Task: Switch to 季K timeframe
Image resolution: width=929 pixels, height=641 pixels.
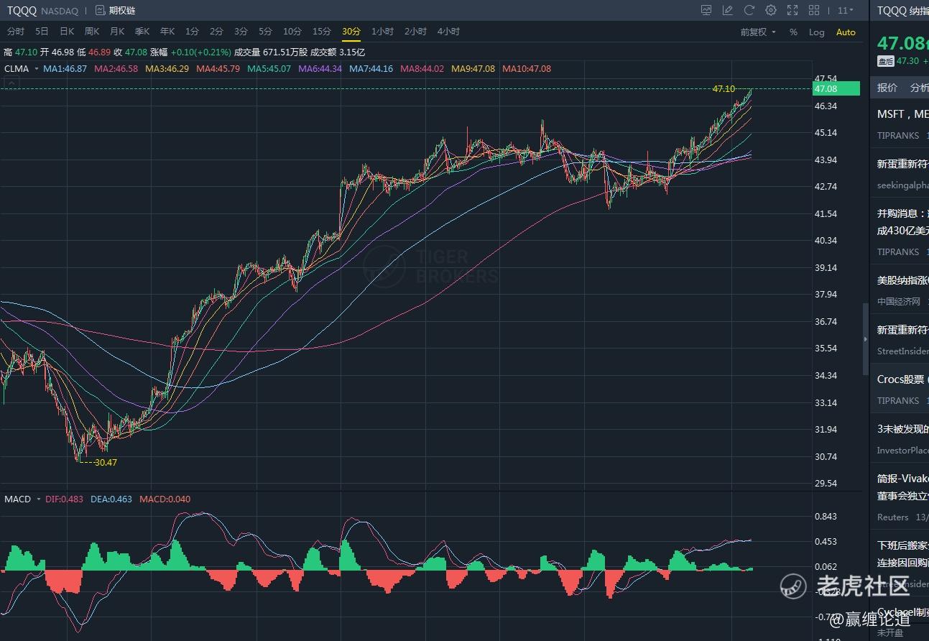Action: pos(142,32)
